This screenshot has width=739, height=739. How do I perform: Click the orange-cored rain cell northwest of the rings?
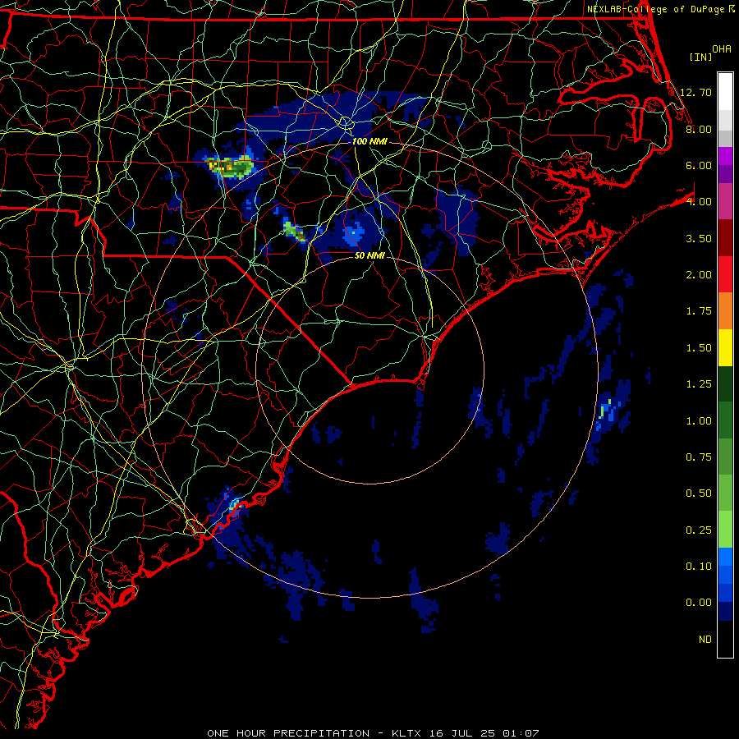pos(231,167)
